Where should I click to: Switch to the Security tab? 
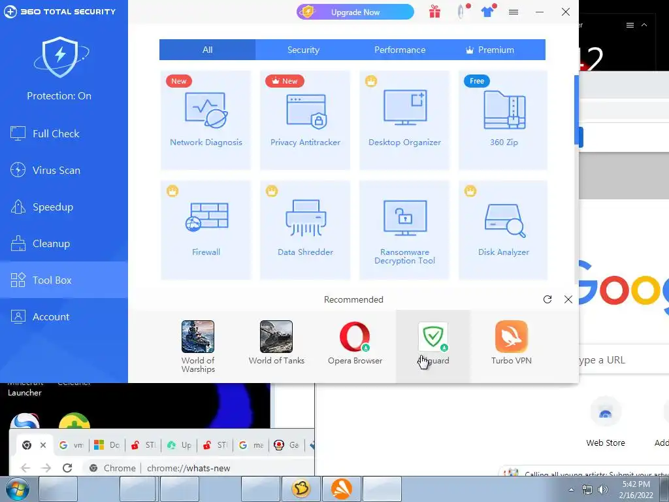303,50
